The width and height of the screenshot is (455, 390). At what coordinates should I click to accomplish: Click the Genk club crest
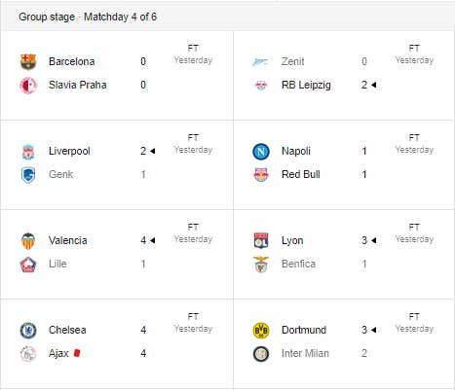click(x=28, y=175)
